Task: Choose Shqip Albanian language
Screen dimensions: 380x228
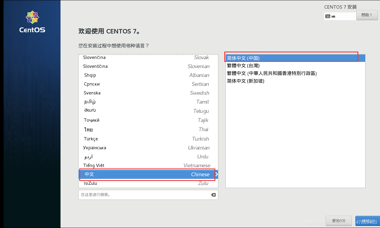Action: pos(148,75)
